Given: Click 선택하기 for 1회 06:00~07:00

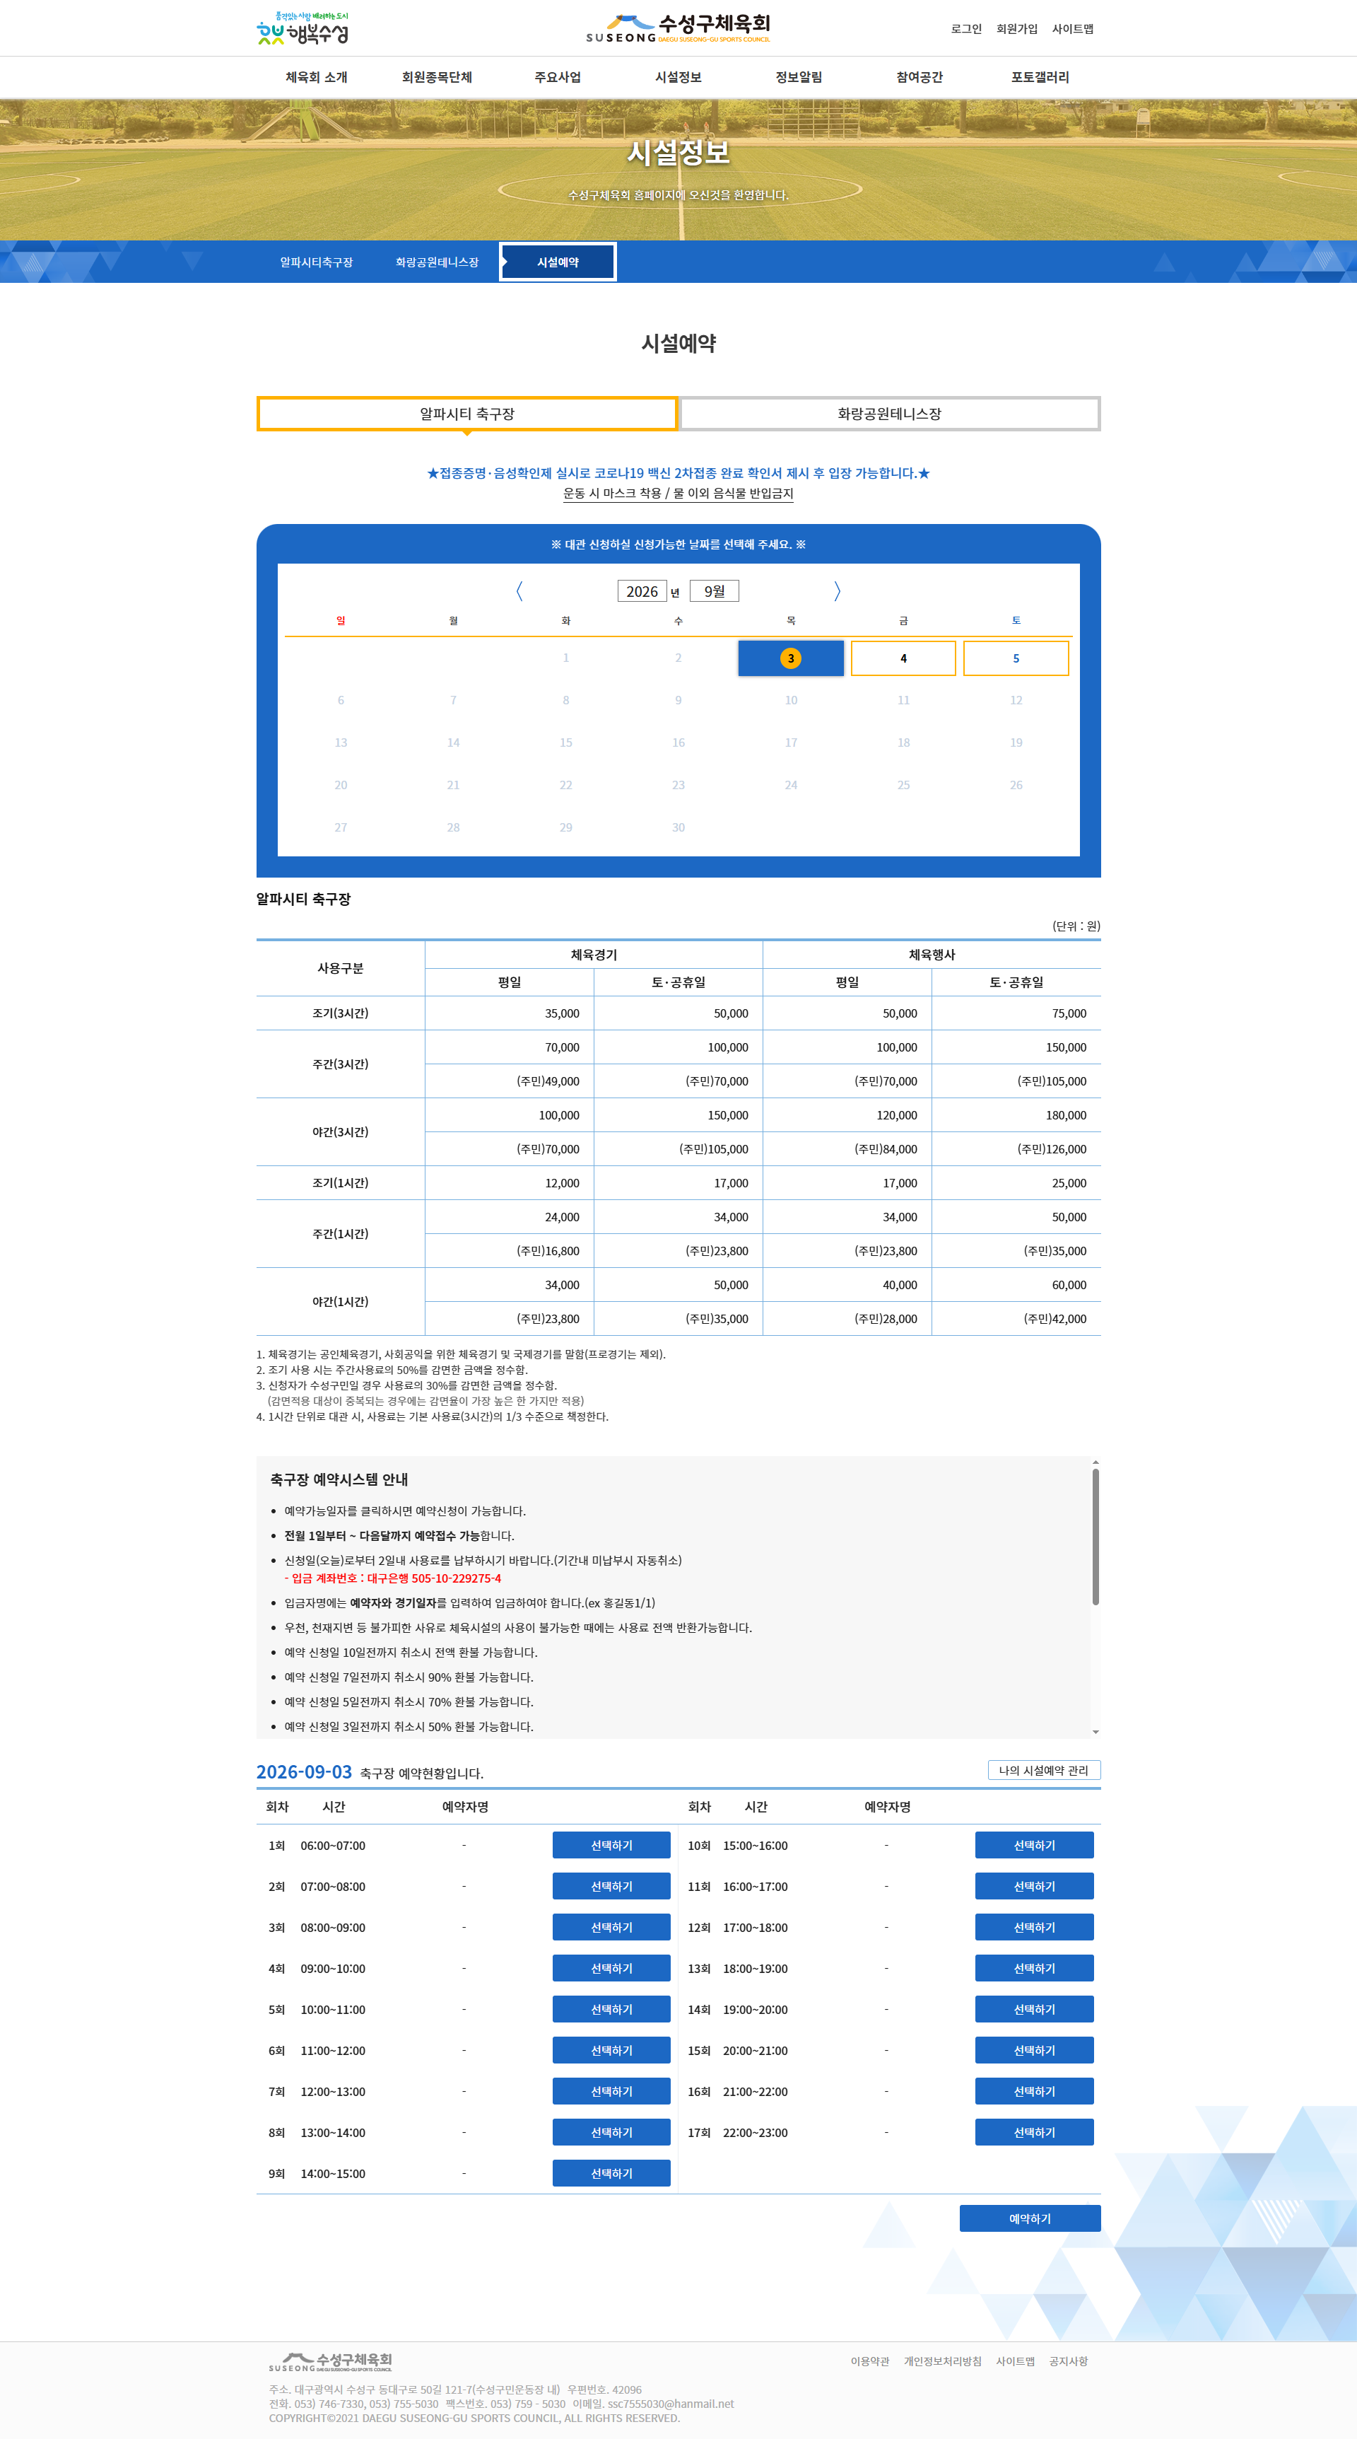Looking at the screenshot, I should (x=611, y=1846).
